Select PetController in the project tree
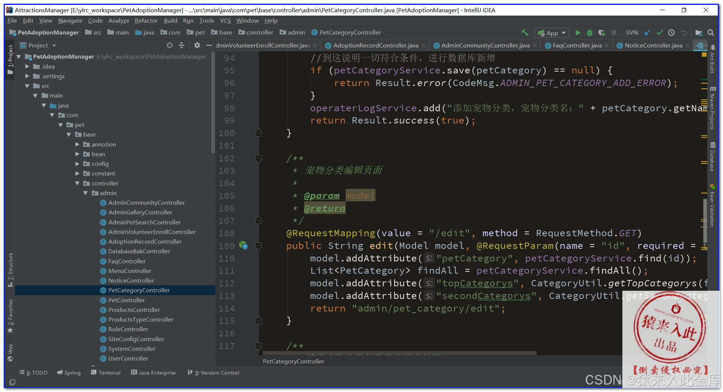723x392 pixels. pyautogui.click(x=126, y=300)
